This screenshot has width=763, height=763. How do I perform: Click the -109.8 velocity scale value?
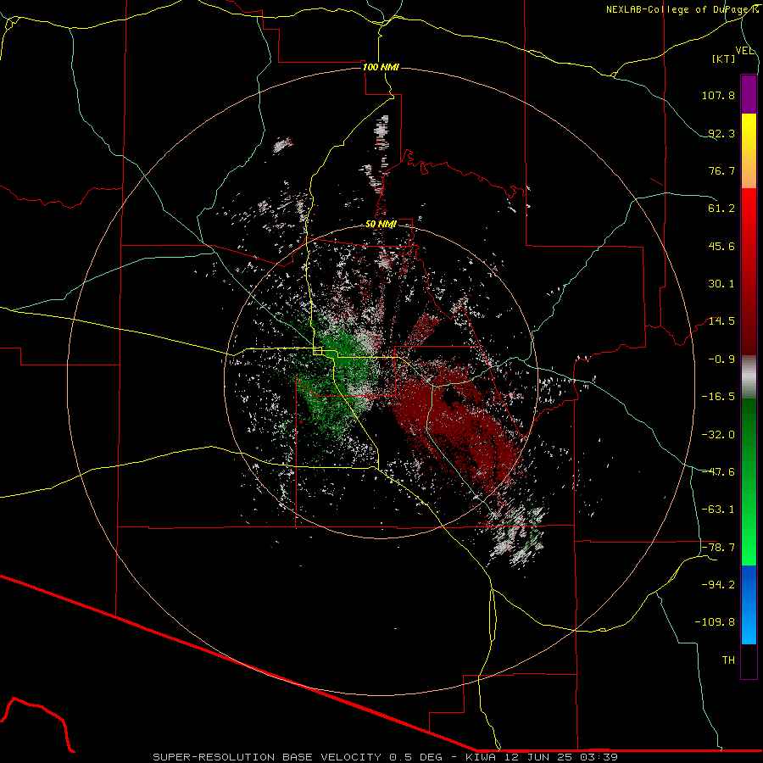(x=715, y=622)
